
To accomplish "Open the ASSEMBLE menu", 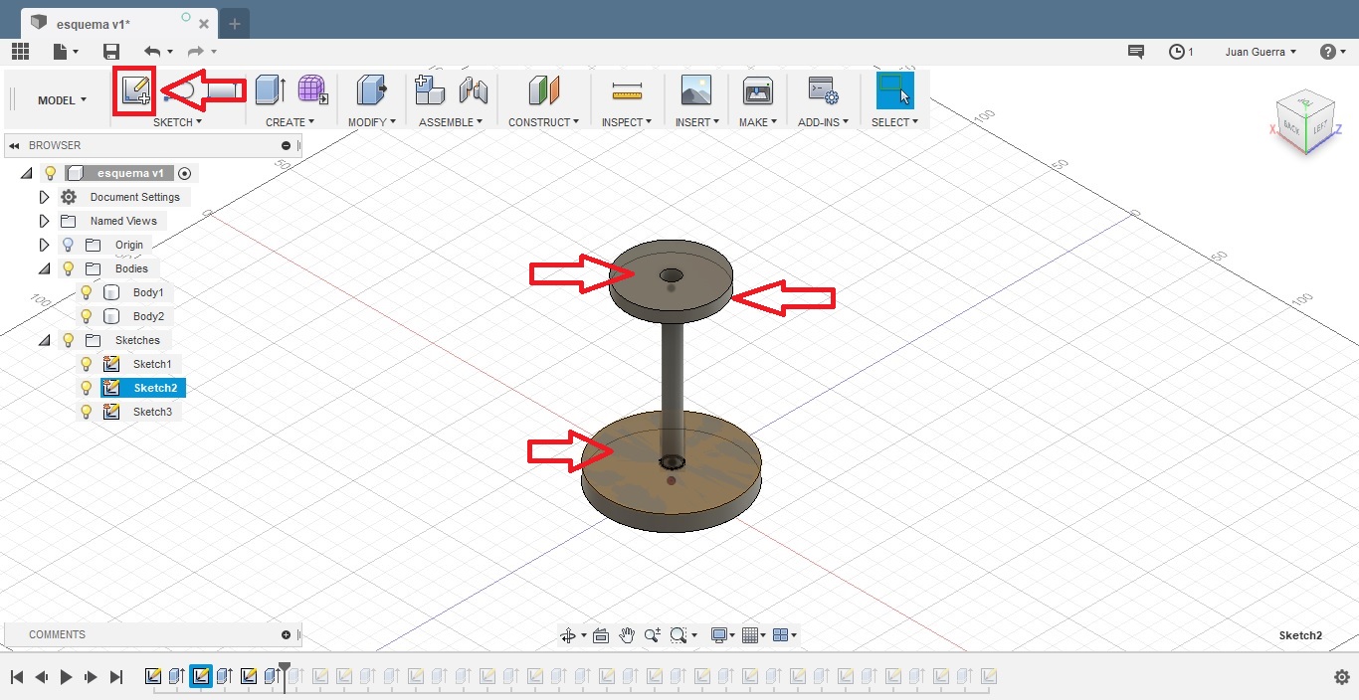I will coord(451,122).
